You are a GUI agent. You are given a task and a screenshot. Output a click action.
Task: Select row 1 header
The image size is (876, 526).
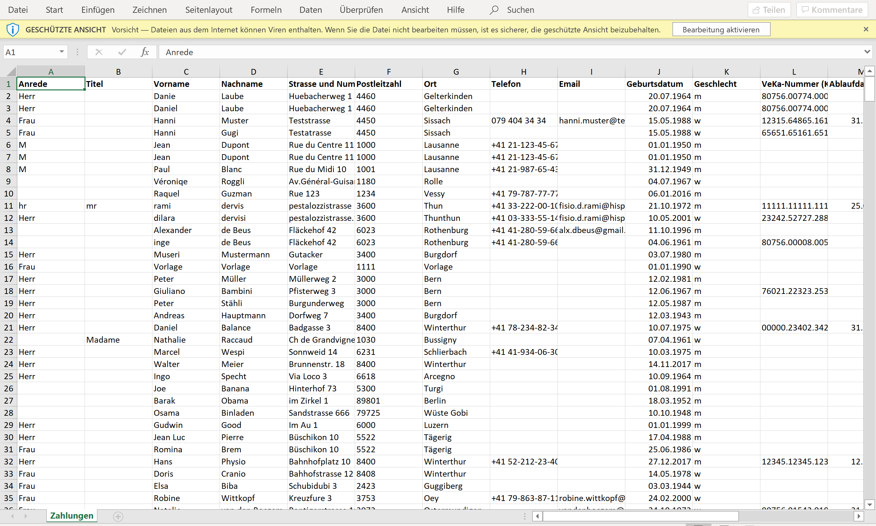coord(9,84)
